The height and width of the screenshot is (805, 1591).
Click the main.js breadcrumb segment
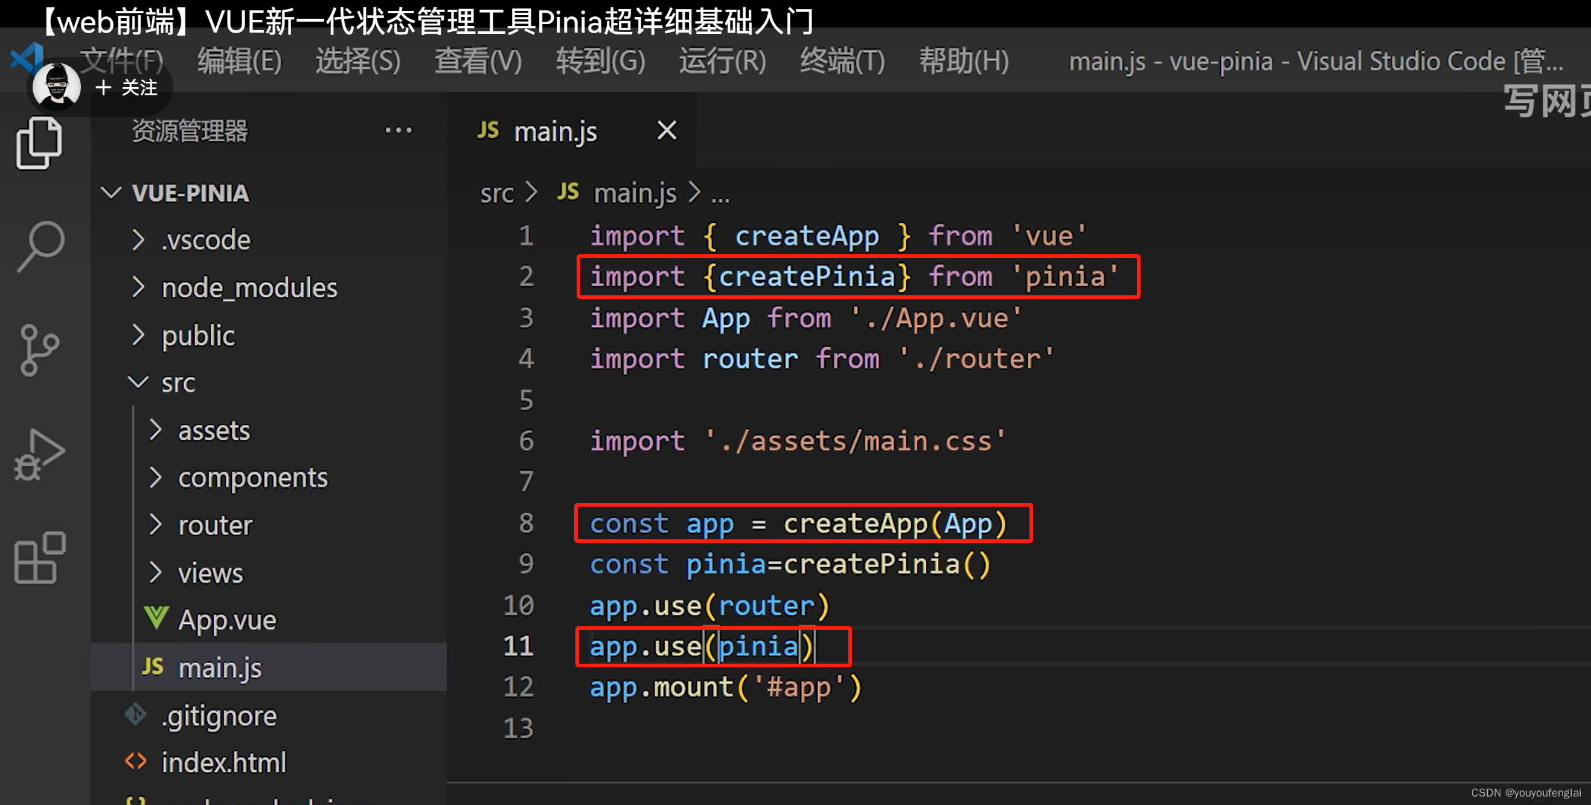click(x=616, y=193)
